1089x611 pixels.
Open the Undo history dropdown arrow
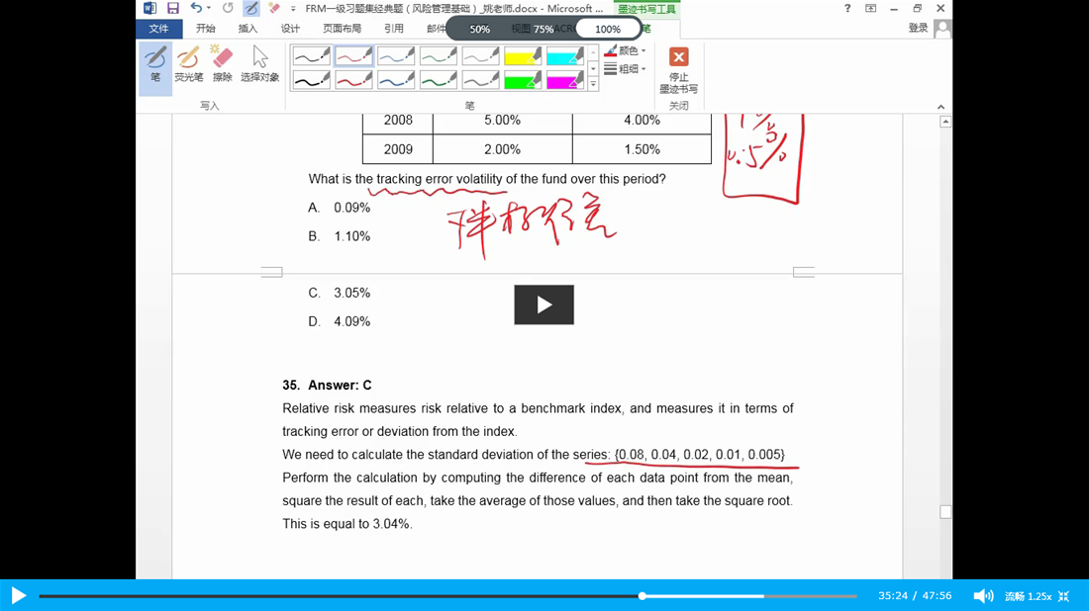pyautogui.click(x=209, y=8)
